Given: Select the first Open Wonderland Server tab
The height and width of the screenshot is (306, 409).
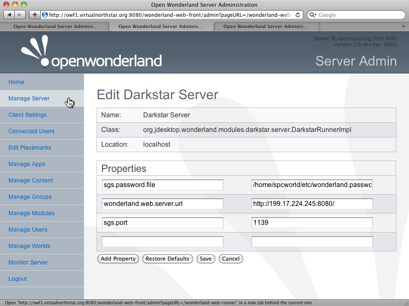Looking at the screenshot, I should click(x=55, y=26).
